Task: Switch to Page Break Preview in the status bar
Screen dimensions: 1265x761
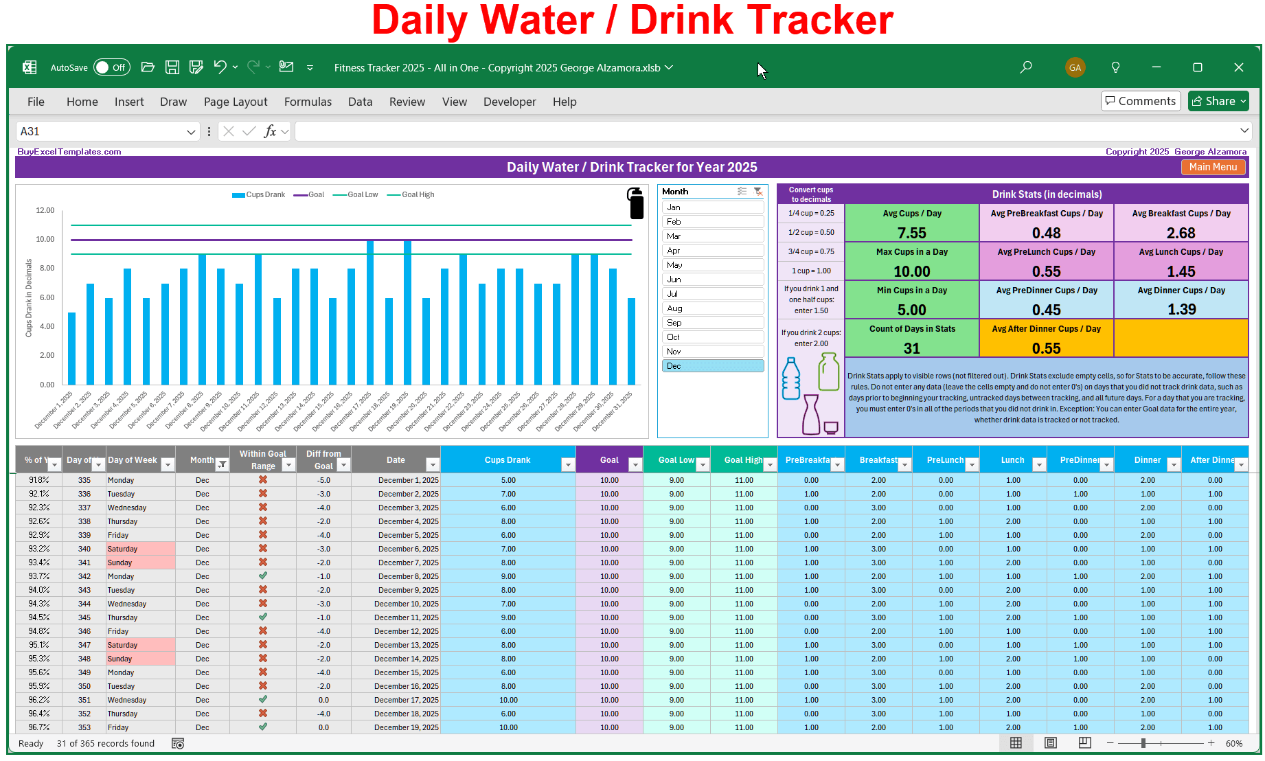Action: click(x=1084, y=742)
